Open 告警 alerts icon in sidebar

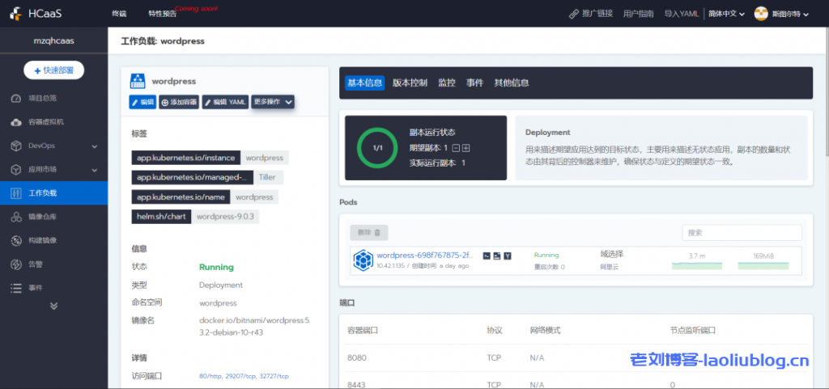[15, 264]
